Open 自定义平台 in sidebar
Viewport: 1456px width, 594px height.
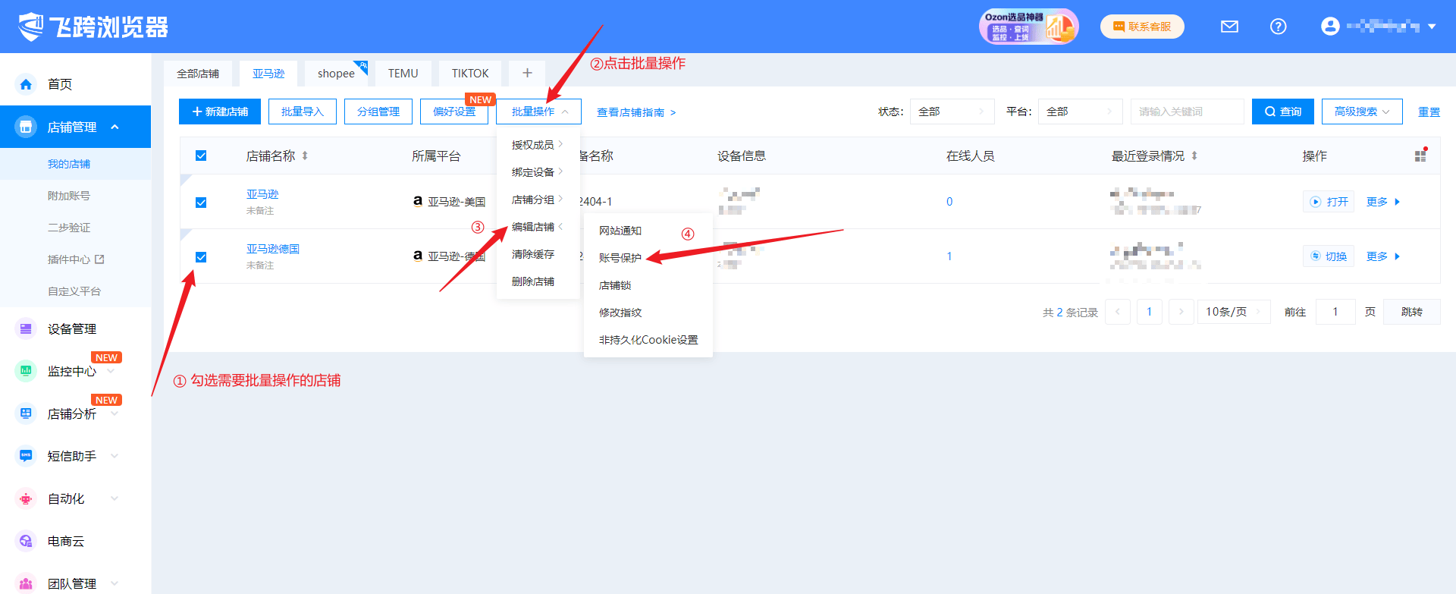pyautogui.click(x=74, y=291)
